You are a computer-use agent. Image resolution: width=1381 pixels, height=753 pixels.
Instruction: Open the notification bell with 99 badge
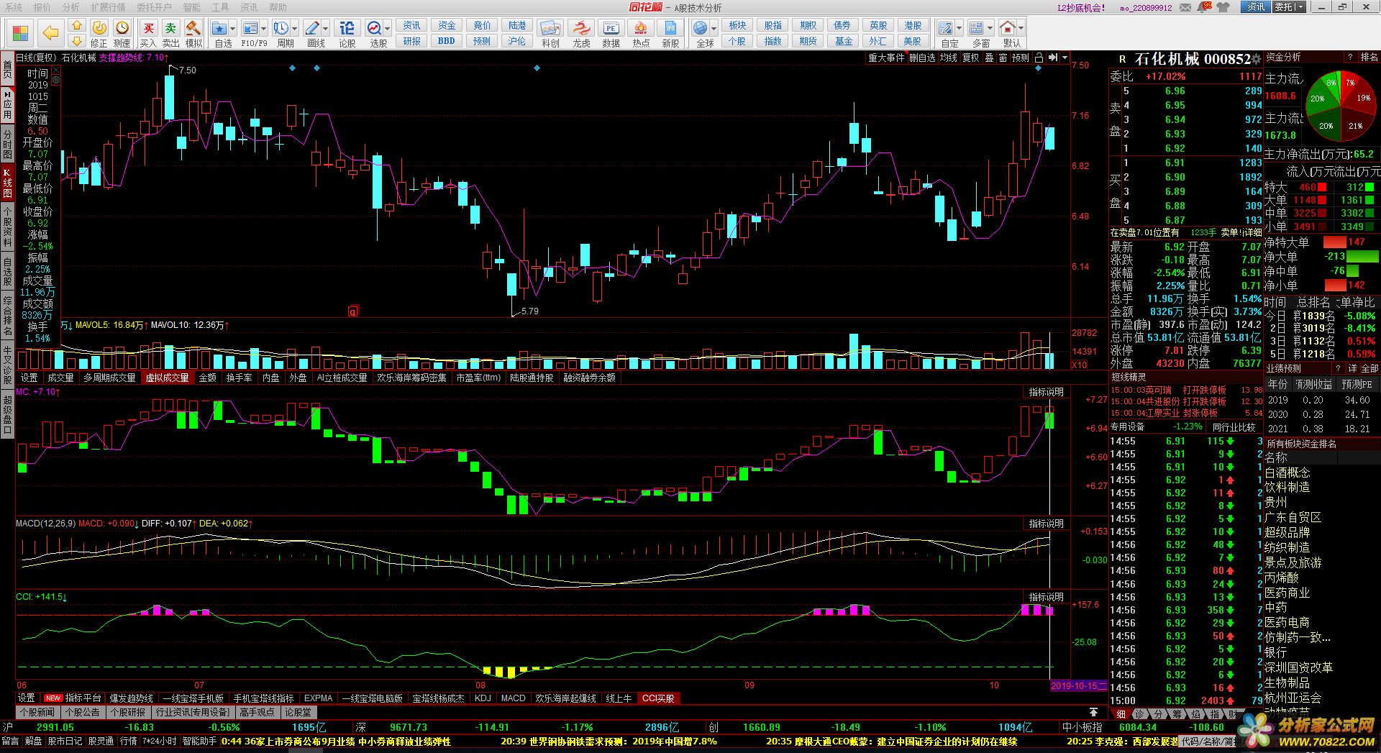1203,6
